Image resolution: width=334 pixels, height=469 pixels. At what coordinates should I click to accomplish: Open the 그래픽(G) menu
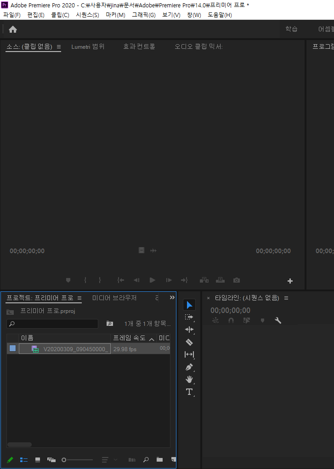click(x=144, y=15)
